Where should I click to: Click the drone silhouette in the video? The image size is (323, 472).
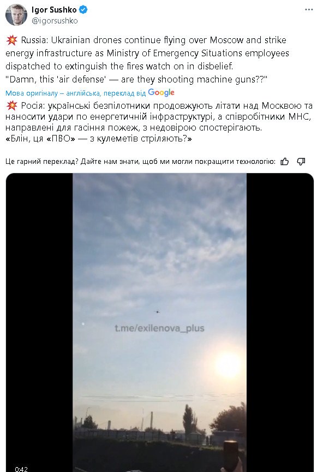coord(157,312)
